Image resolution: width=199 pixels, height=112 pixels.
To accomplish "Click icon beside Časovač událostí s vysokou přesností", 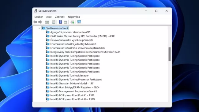I will click(x=48, y=40).
